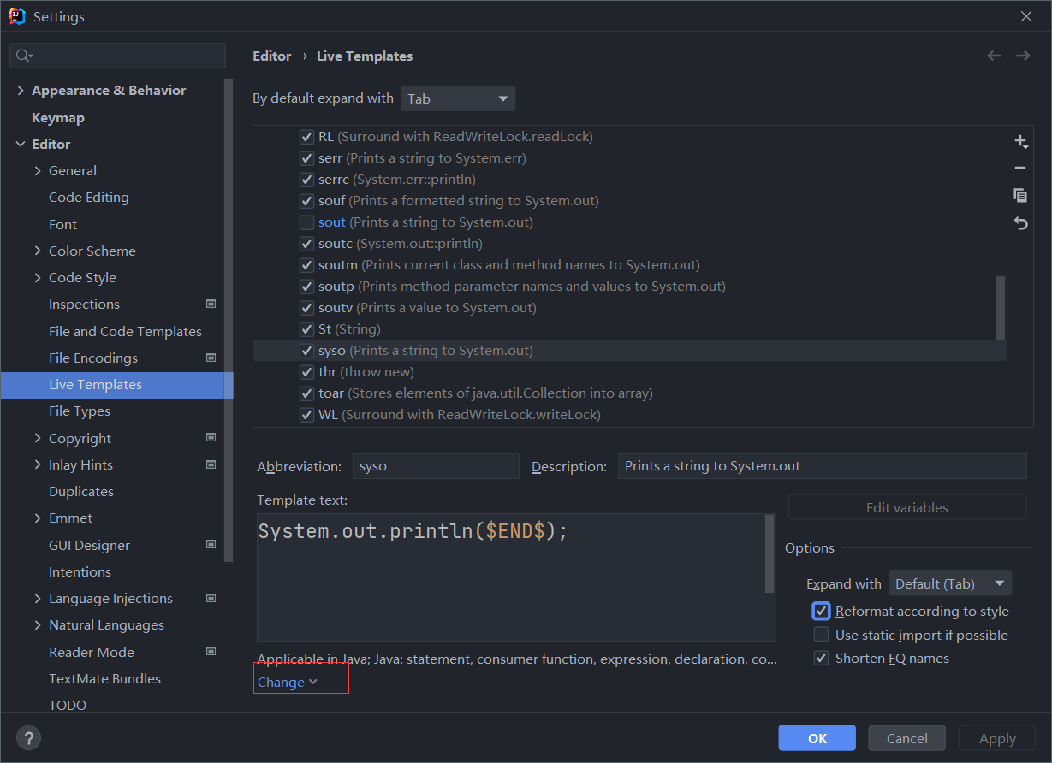
Task: Click the restore deleted templates undo icon
Action: point(1019,222)
